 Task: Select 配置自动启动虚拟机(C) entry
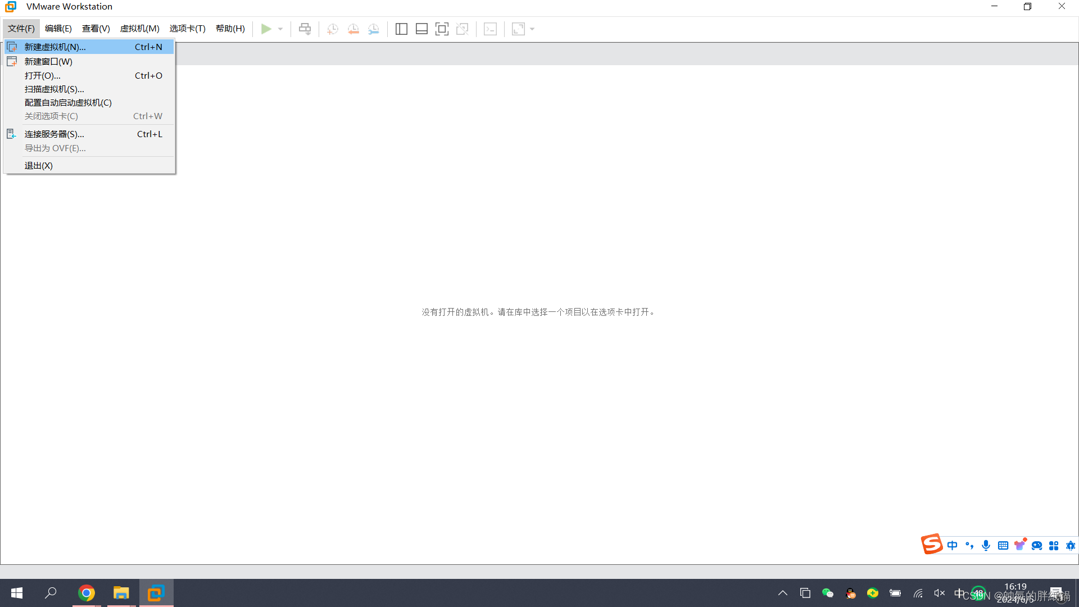point(89,102)
